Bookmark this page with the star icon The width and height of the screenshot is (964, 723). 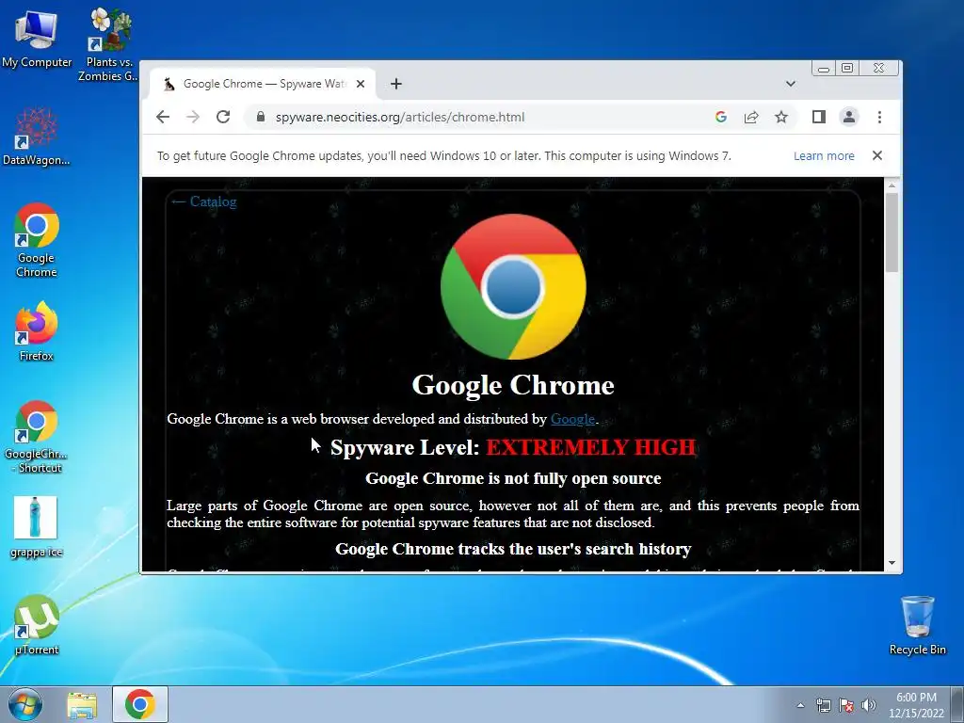pyautogui.click(x=780, y=117)
